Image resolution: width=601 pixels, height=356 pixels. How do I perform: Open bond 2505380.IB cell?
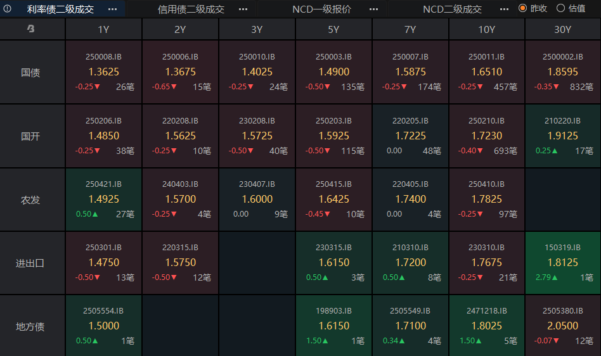pos(563,326)
